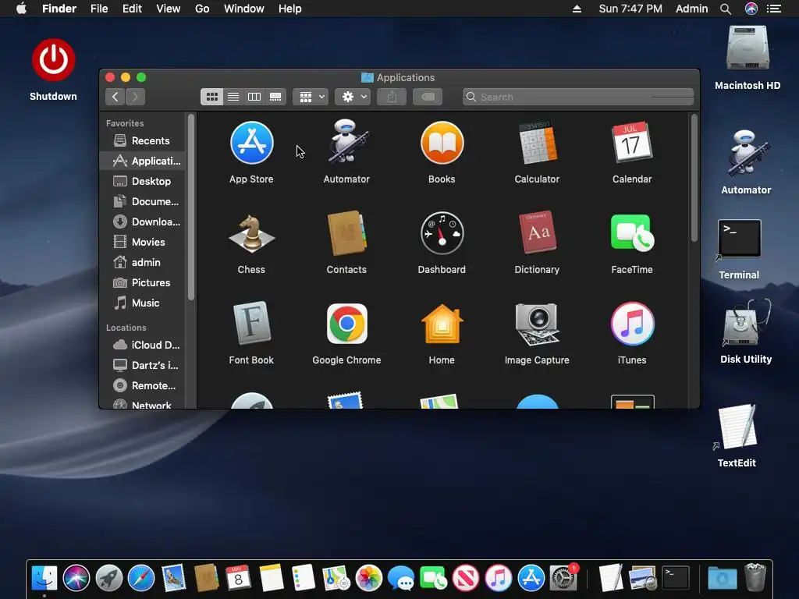This screenshot has height=599, width=799.
Task: Open the Window menu
Action: pyautogui.click(x=244, y=9)
